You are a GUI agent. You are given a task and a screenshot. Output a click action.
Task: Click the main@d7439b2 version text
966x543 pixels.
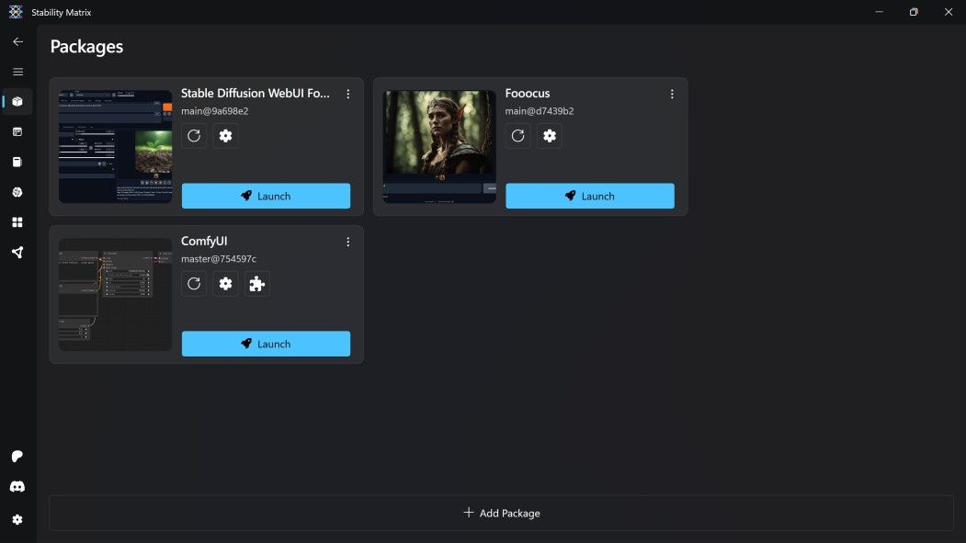pyautogui.click(x=540, y=111)
